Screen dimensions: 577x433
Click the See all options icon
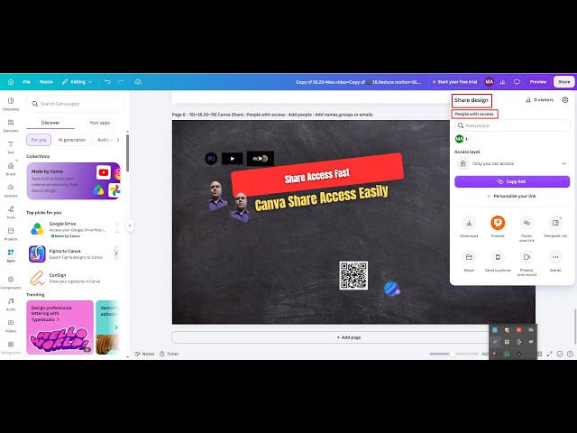pyautogui.click(x=555, y=257)
